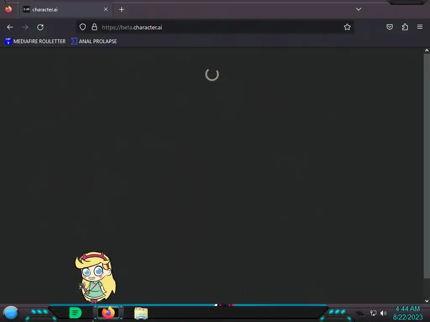Screen dimensions: 430x322
Task: Open the Firefox hamburger menu
Action: [420, 27]
